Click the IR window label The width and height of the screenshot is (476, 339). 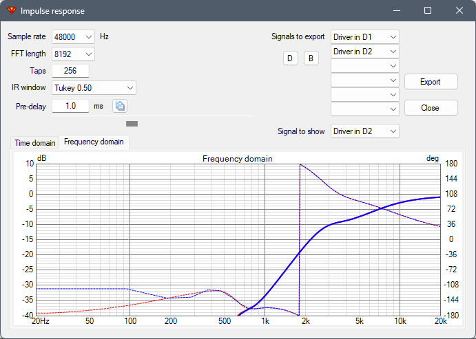click(x=28, y=87)
